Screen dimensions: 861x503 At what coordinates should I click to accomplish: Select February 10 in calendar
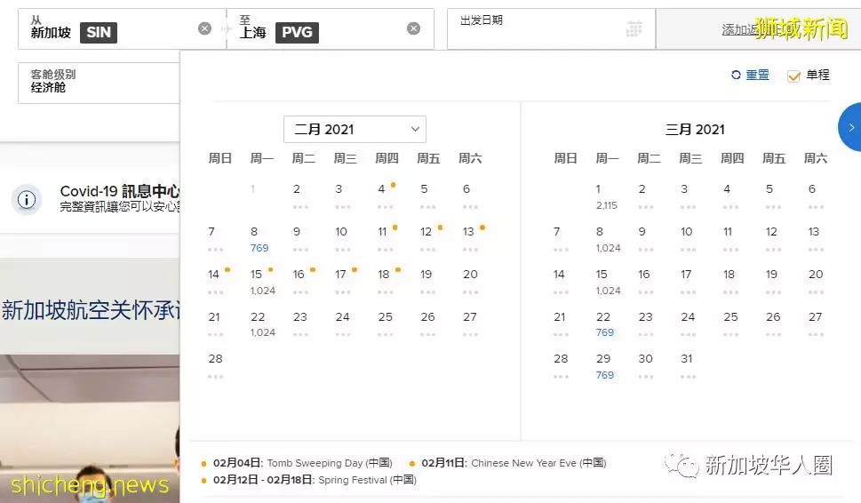343,239
